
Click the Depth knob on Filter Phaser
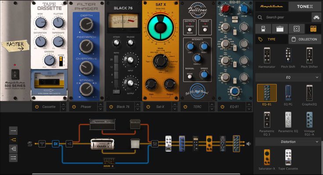click(x=87, y=25)
